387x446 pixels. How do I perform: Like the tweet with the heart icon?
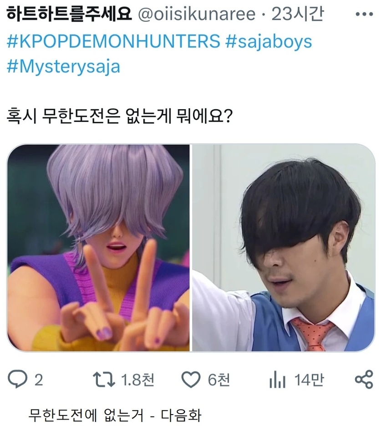tap(191, 380)
